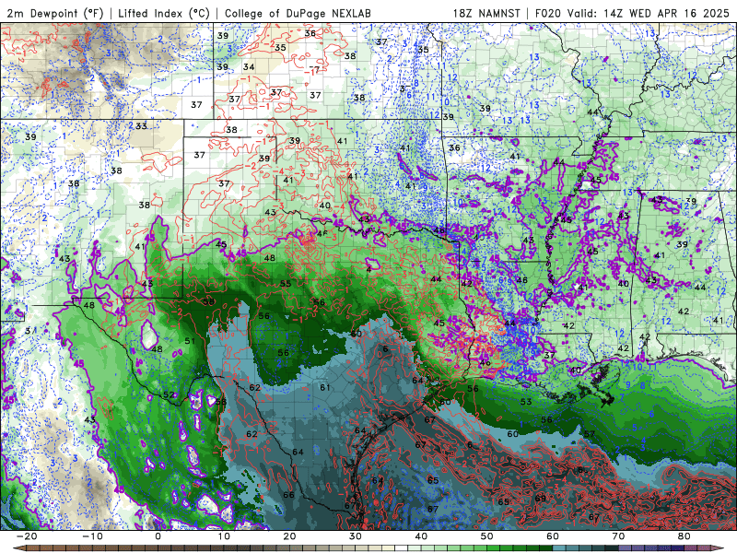
Task: Click the "2m Dewpoint (°F)" title text
Action: click(55, 13)
